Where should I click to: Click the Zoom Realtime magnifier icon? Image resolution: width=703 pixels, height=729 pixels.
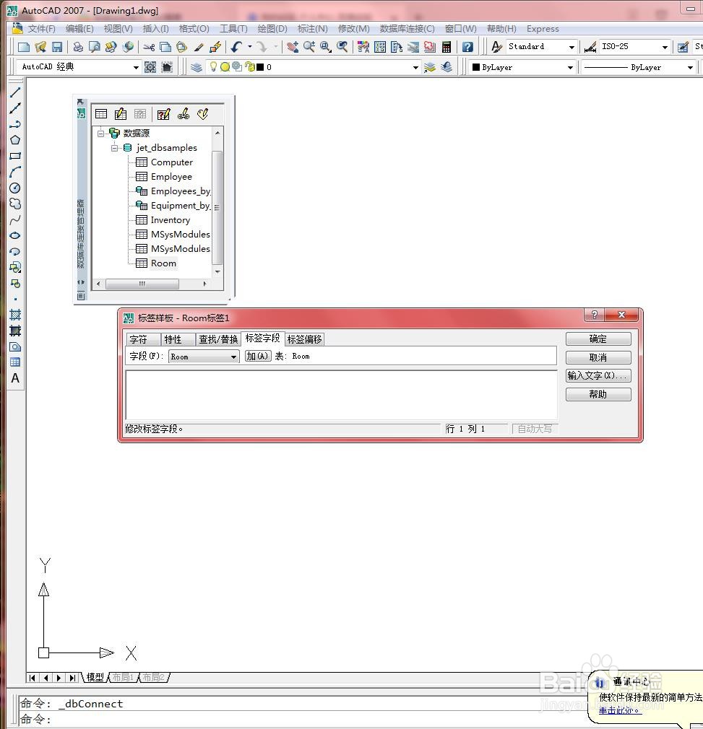coord(309,47)
